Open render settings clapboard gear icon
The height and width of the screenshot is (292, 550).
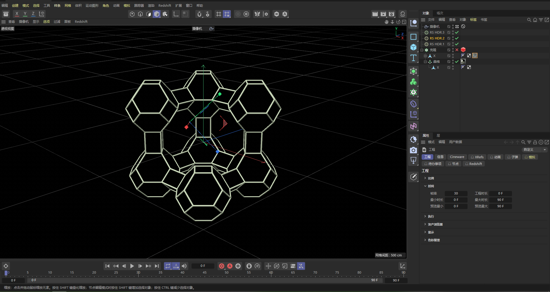point(392,14)
